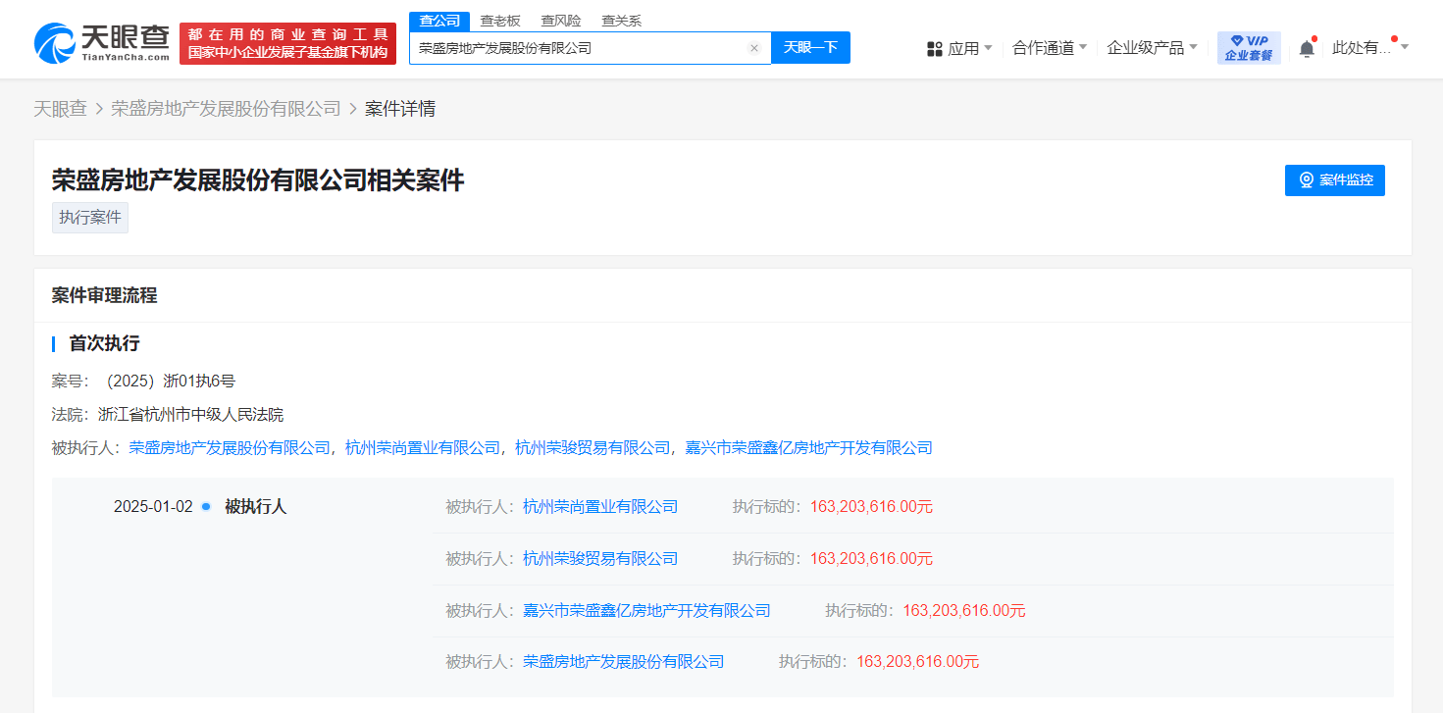Expand the 合作通道 dropdown menu
The height and width of the screenshot is (713, 1443).
tap(1049, 48)
